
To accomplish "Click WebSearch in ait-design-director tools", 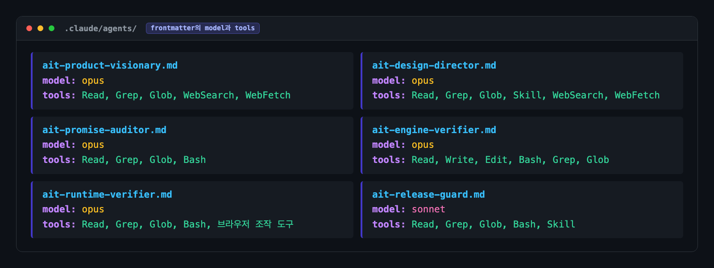I will tap(578, 95).
